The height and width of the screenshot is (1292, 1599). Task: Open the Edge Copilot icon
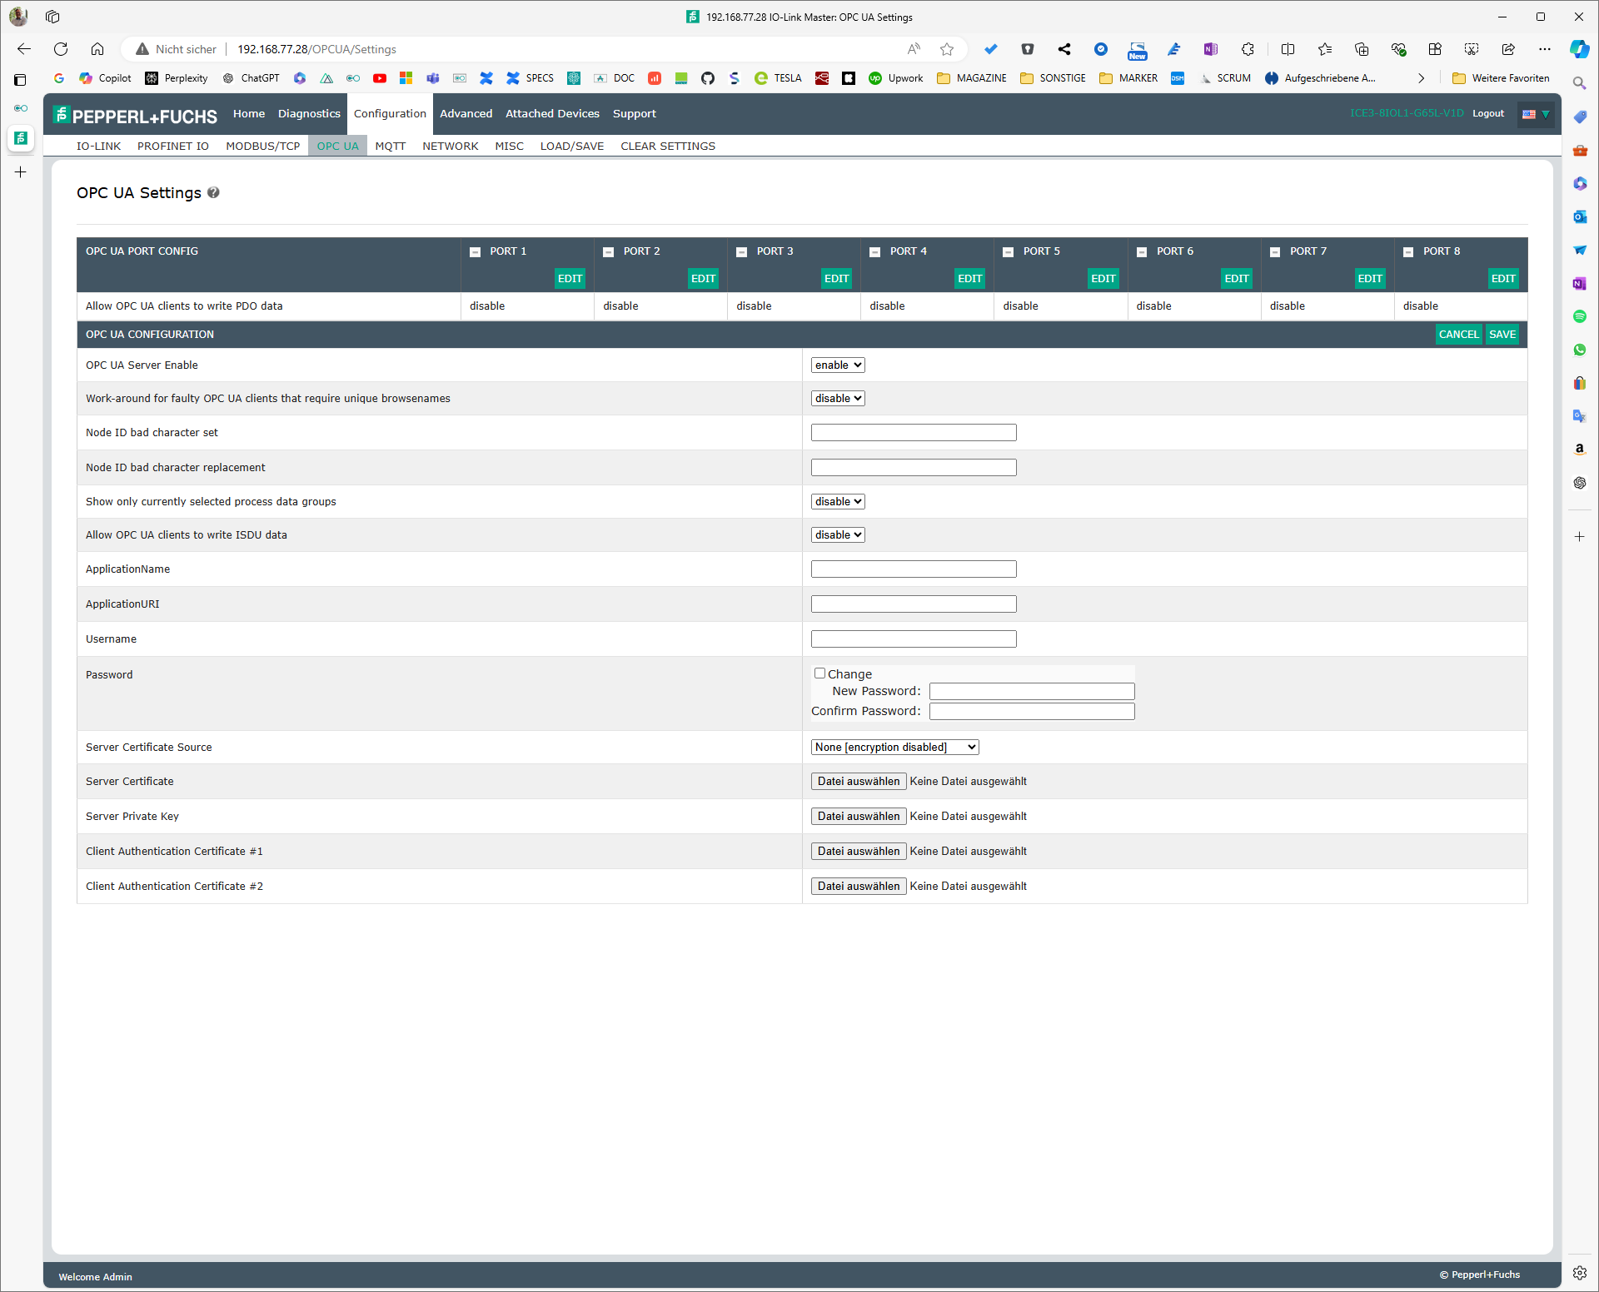(1579, 49)
